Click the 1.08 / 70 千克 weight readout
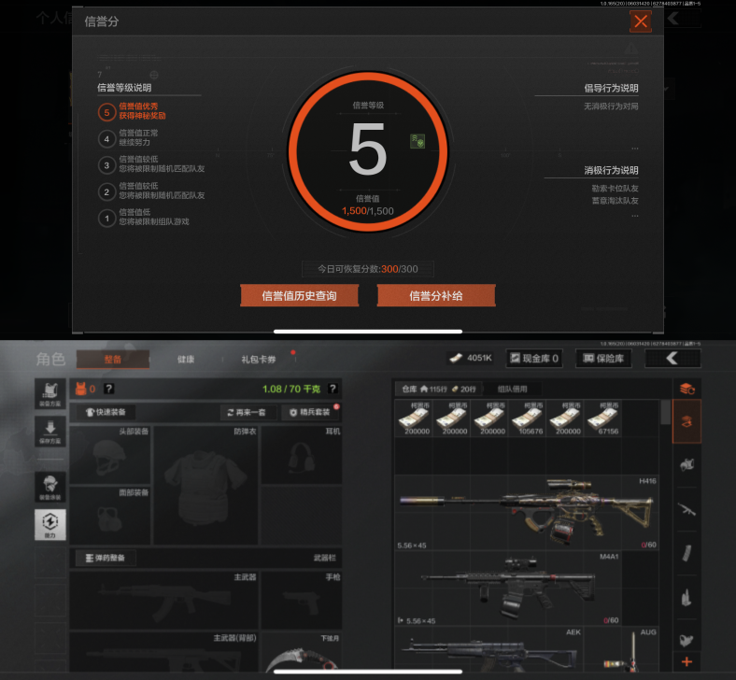Viewport: 736px width, 680px height. coord(291,389)
